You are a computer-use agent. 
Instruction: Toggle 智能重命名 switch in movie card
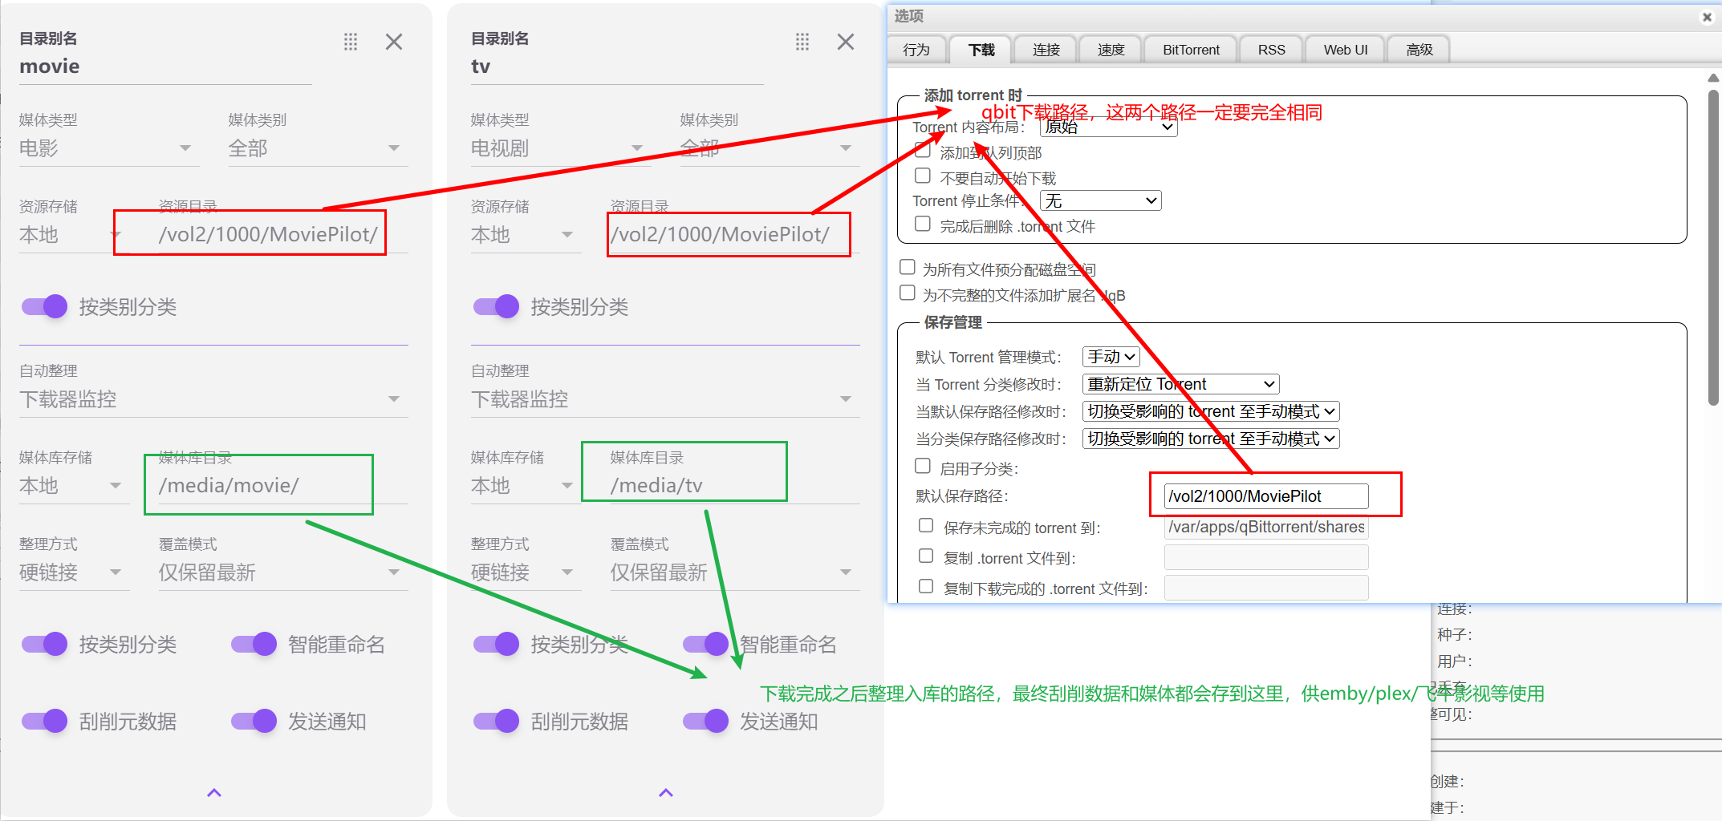[254, 644]
